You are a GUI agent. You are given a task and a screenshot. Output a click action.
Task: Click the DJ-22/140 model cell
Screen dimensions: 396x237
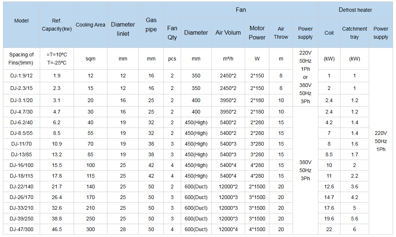tap(21, 187)
